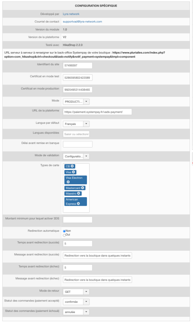
Task: Click the Délai avant remise en banque field
Action: point(77,144)
